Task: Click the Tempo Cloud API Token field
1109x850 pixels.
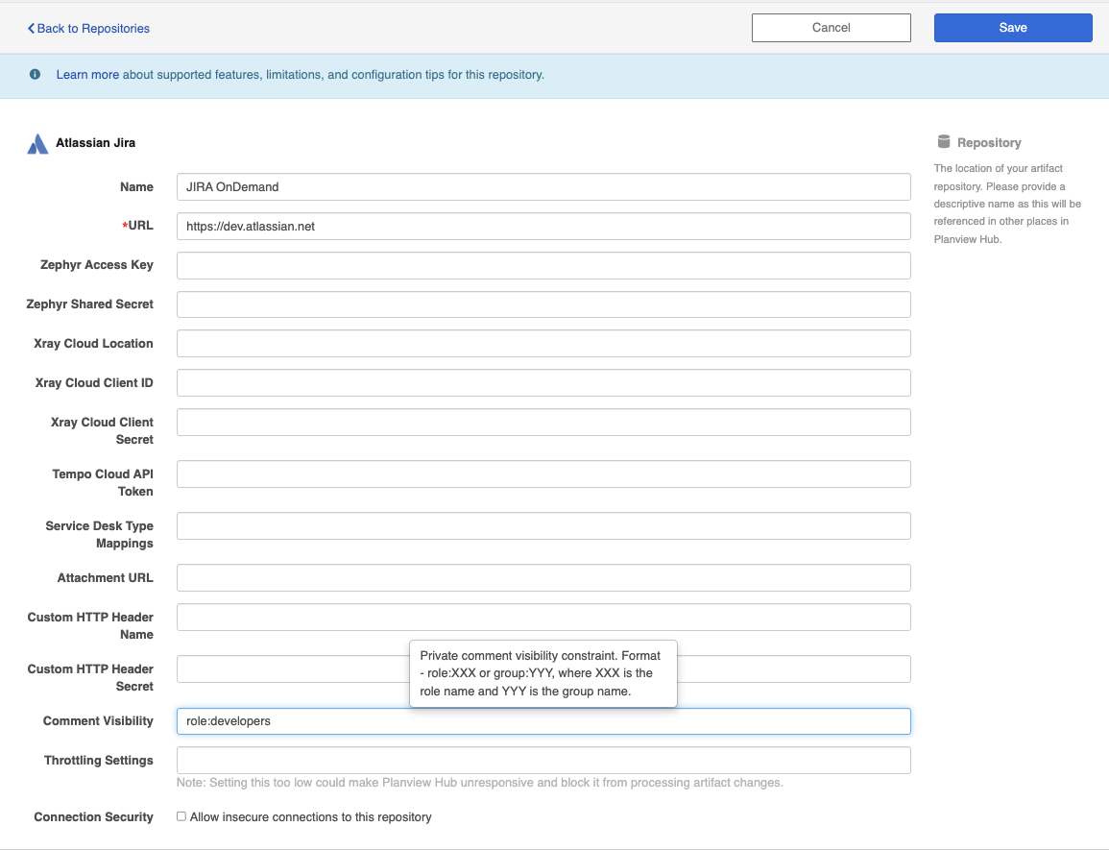Action: 543,474
